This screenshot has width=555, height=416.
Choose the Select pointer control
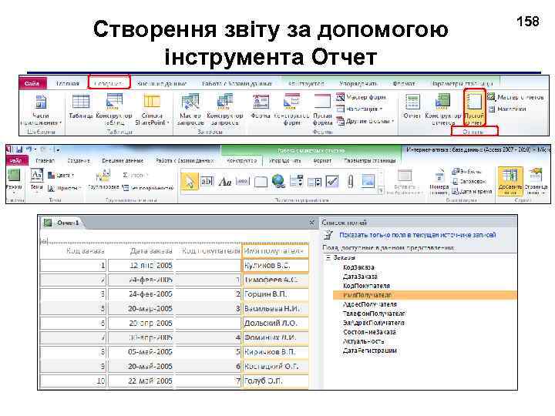pyautogui.click(x=190, y=182)
